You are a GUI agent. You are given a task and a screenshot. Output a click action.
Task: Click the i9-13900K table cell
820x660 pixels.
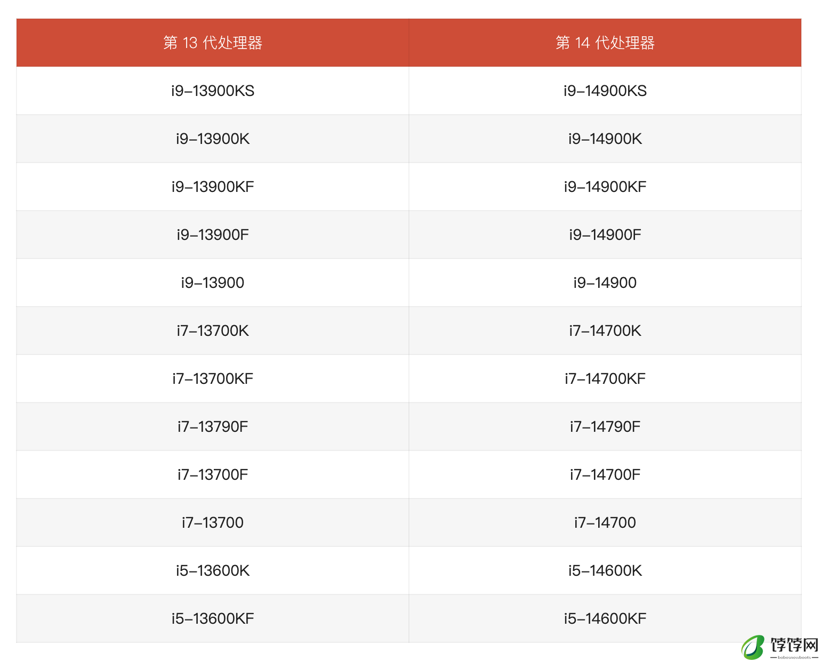(213, 139)
